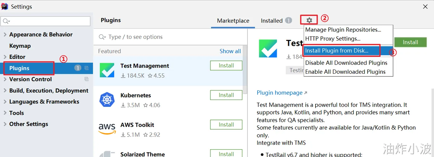This screenshot has height=157, width=434.
Task: Click the Test Management plugin icon in list
Action: (x=107, y=70)
